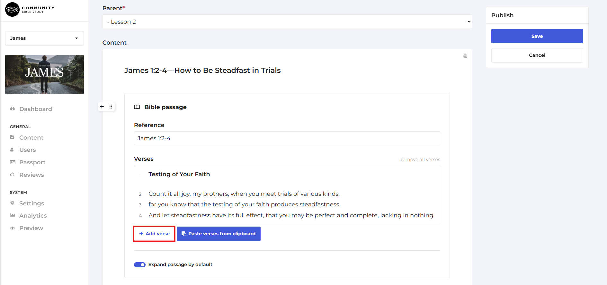Open Passport page in sidebar
This screenshot has height=285, width=607.
[x=32, y=162]
